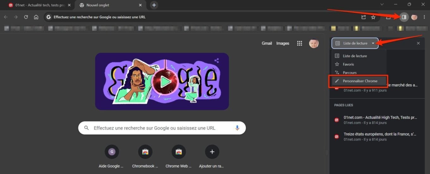This screenshot has height=174, width=430.
Task: Choose Parcours in side panel menu
Action: point(359,72)
